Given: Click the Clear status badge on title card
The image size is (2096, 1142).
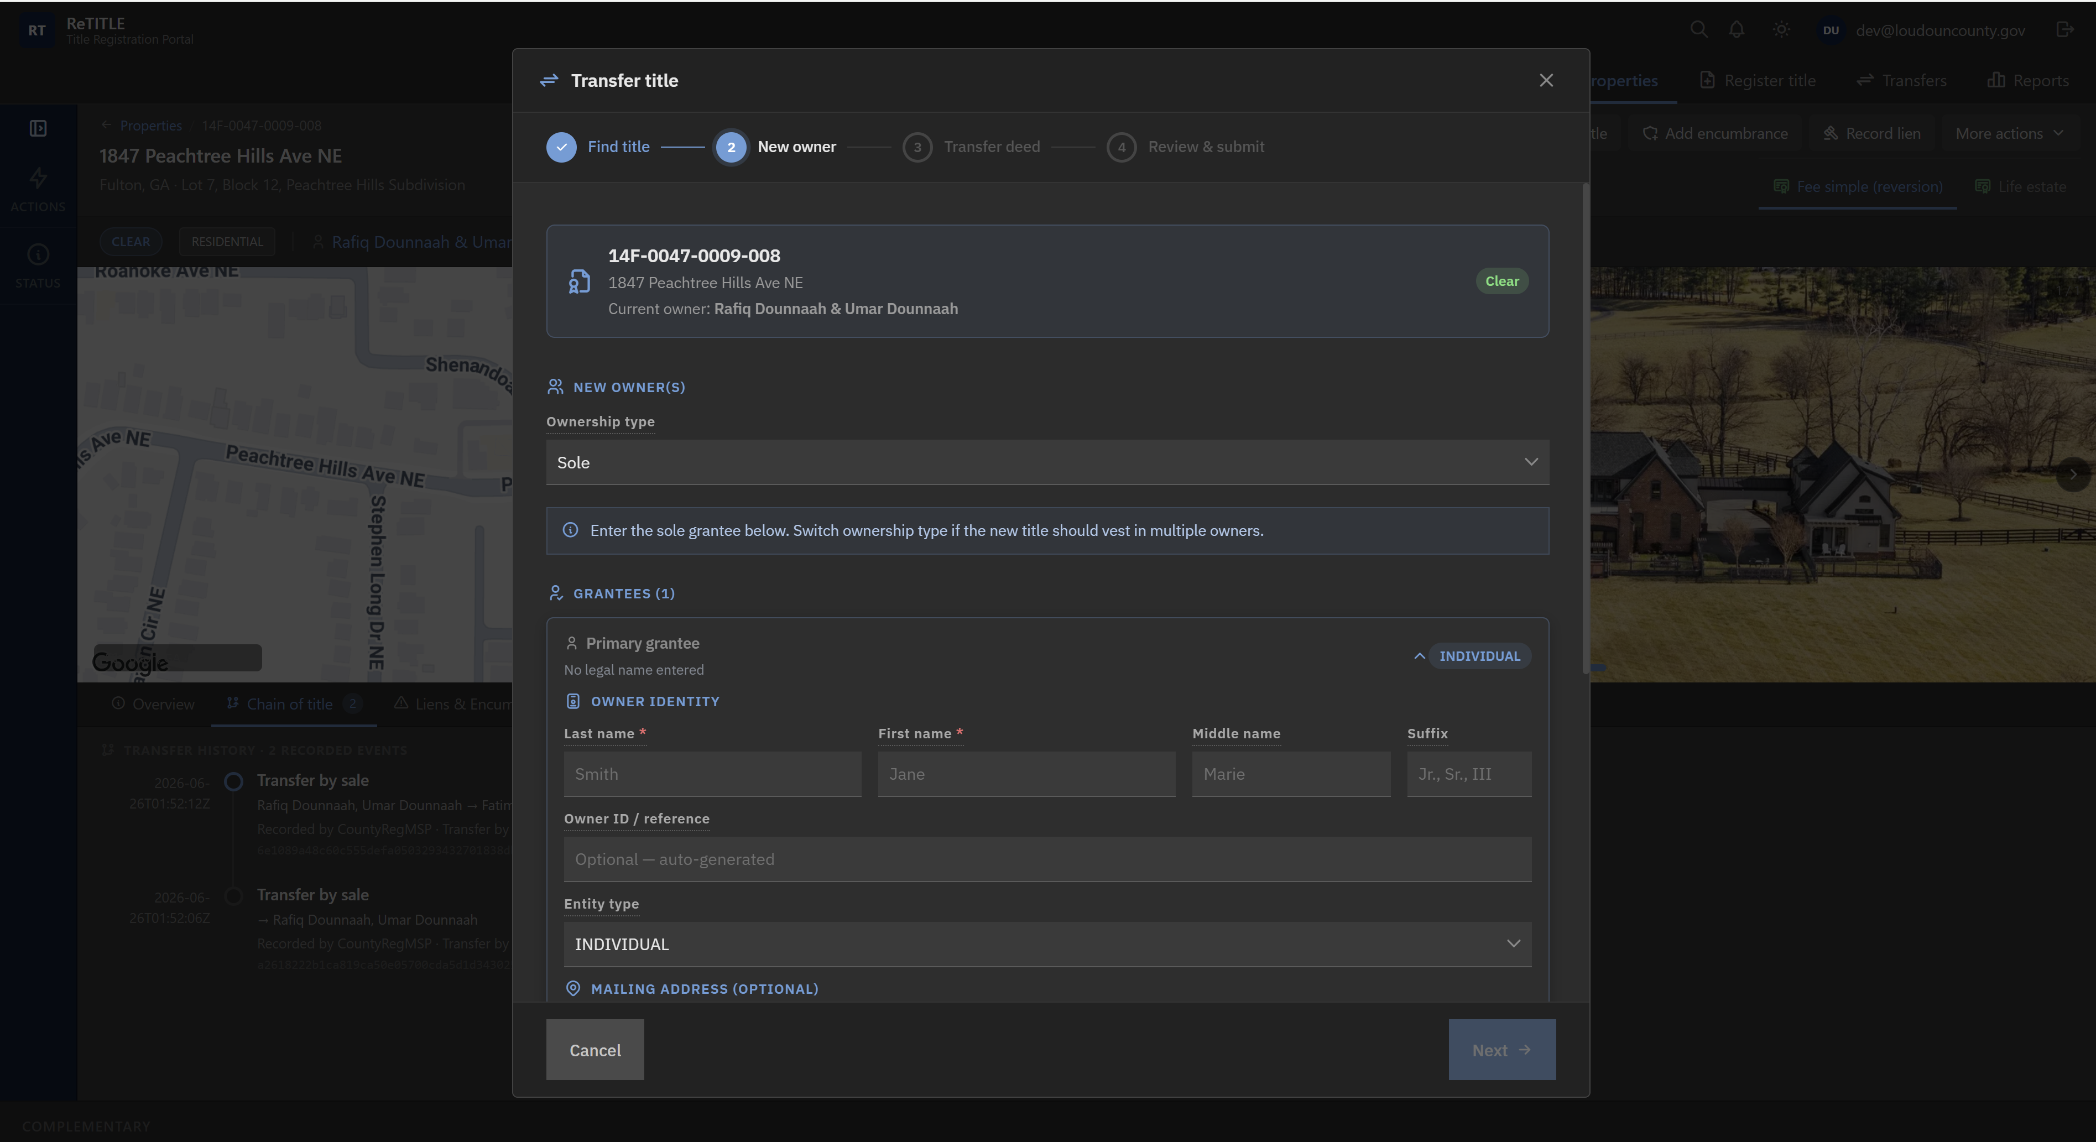Looking at the screenshot, I should coord(1501,281).
